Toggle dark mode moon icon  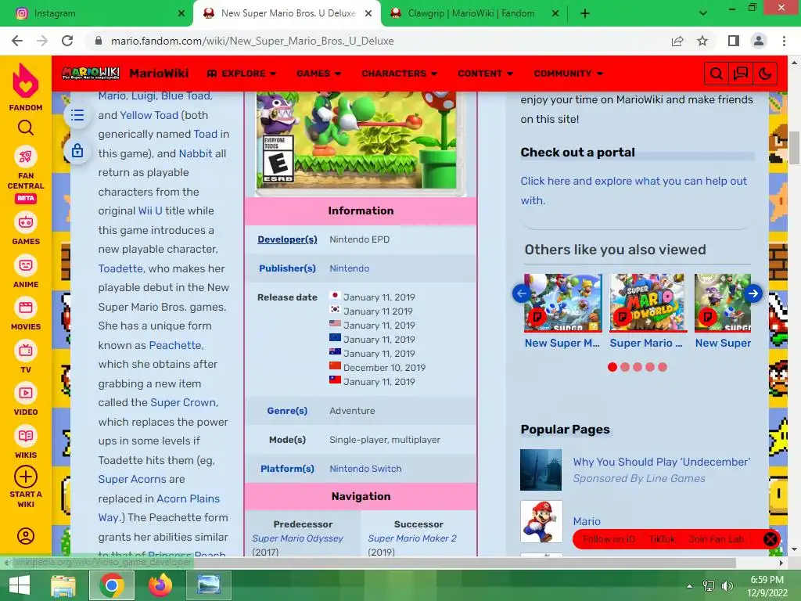765,74
